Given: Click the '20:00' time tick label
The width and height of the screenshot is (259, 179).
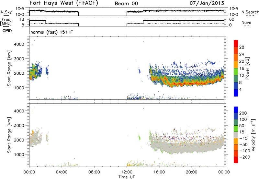Looking at the screenshot, I should tap(192, 172).
